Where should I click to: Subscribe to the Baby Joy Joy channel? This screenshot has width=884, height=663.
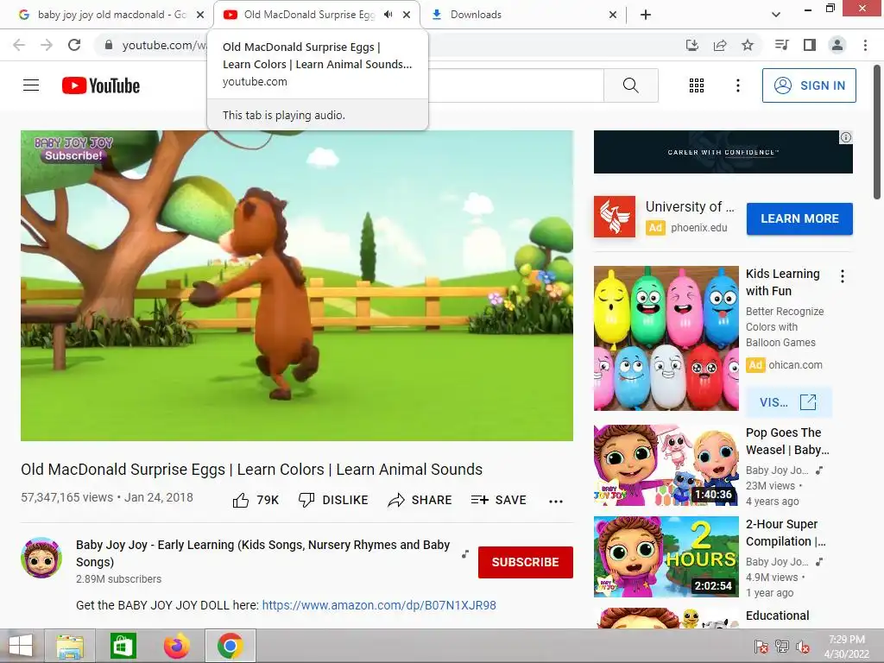coord(526,562)
